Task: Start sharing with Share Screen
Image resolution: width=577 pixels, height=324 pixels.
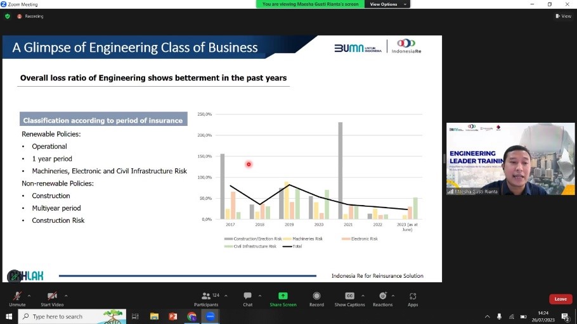Action: point(283,299)
